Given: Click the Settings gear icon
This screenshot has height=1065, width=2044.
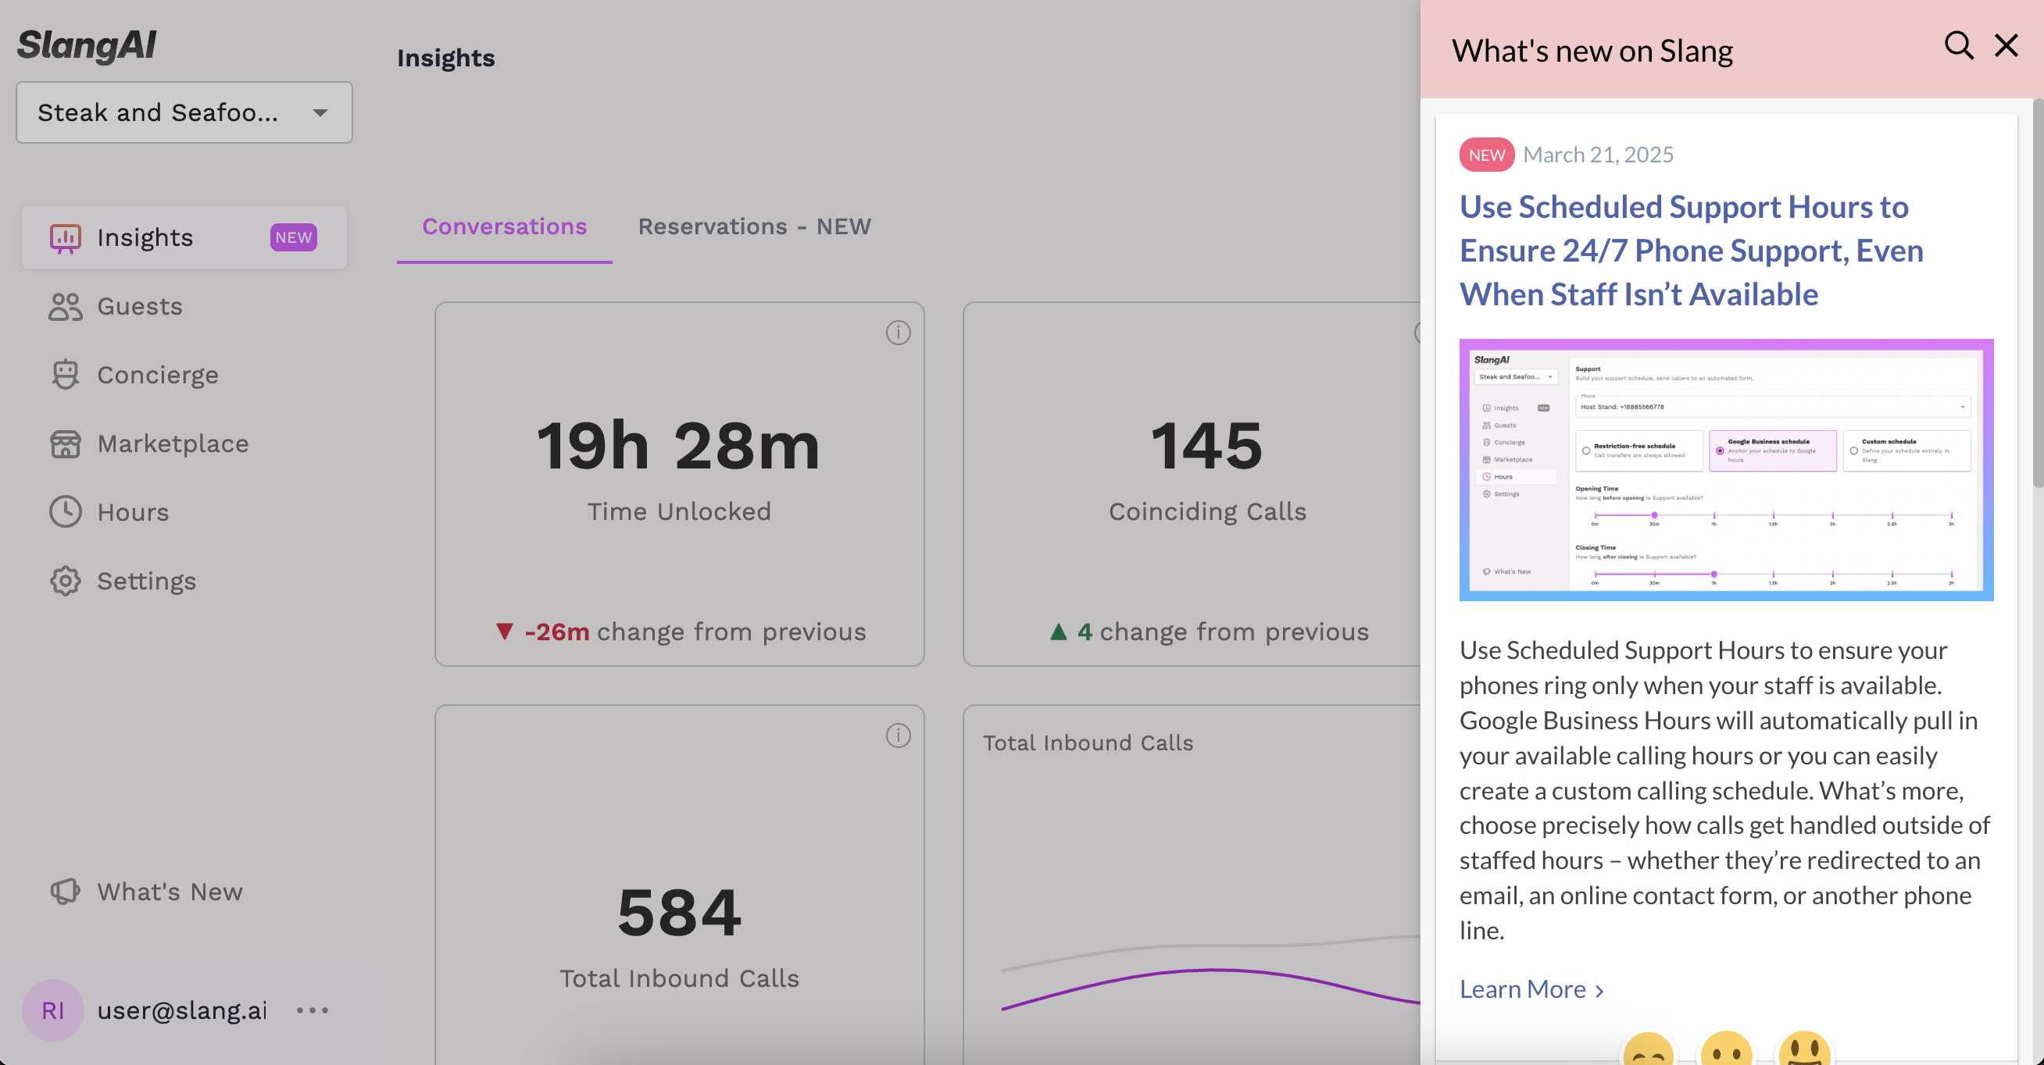Looking at the screenshot, I should (65, 580).
